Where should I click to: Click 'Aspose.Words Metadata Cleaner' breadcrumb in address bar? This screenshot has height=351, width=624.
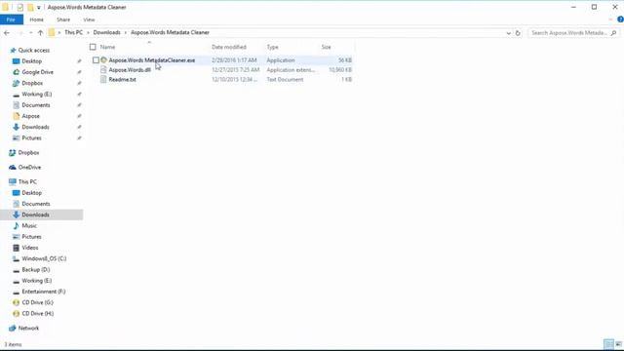pyautogui.click(x=170, y=32)
